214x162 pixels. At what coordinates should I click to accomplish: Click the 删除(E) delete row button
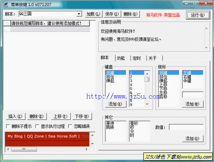[x=37, y=116]
